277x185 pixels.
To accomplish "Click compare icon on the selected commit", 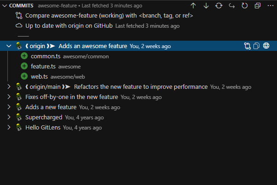I will click(247, 46).
